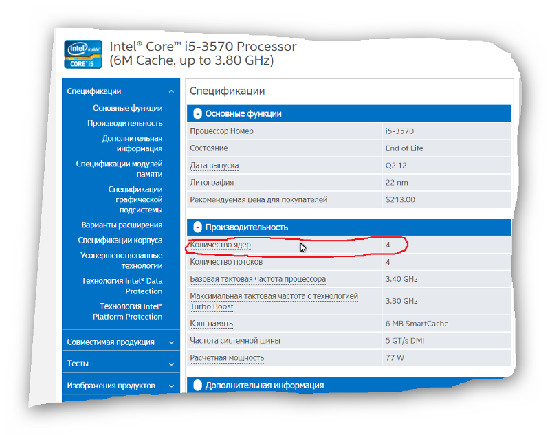Click the Производительность section header text

pos(247,227)
